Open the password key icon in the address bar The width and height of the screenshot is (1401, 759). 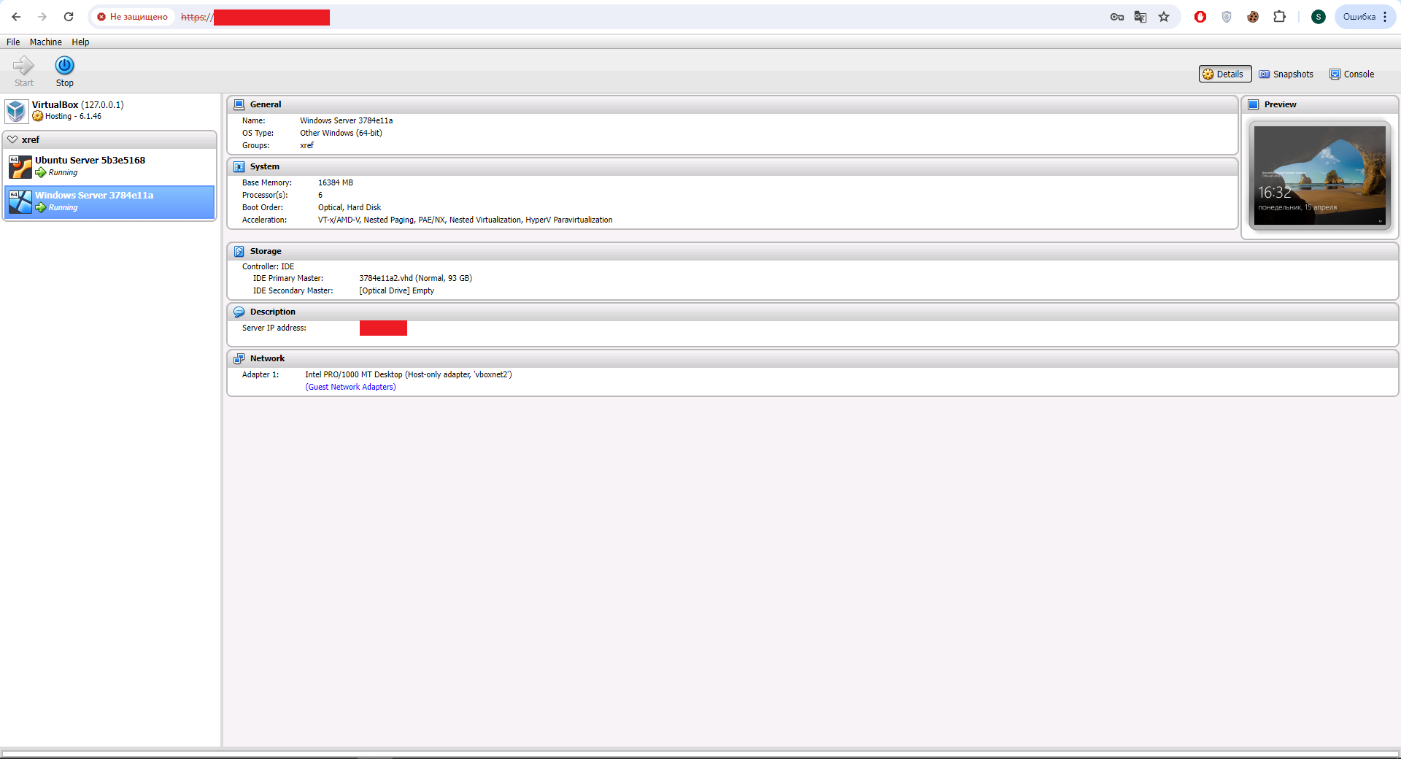tap(1117, 17)
